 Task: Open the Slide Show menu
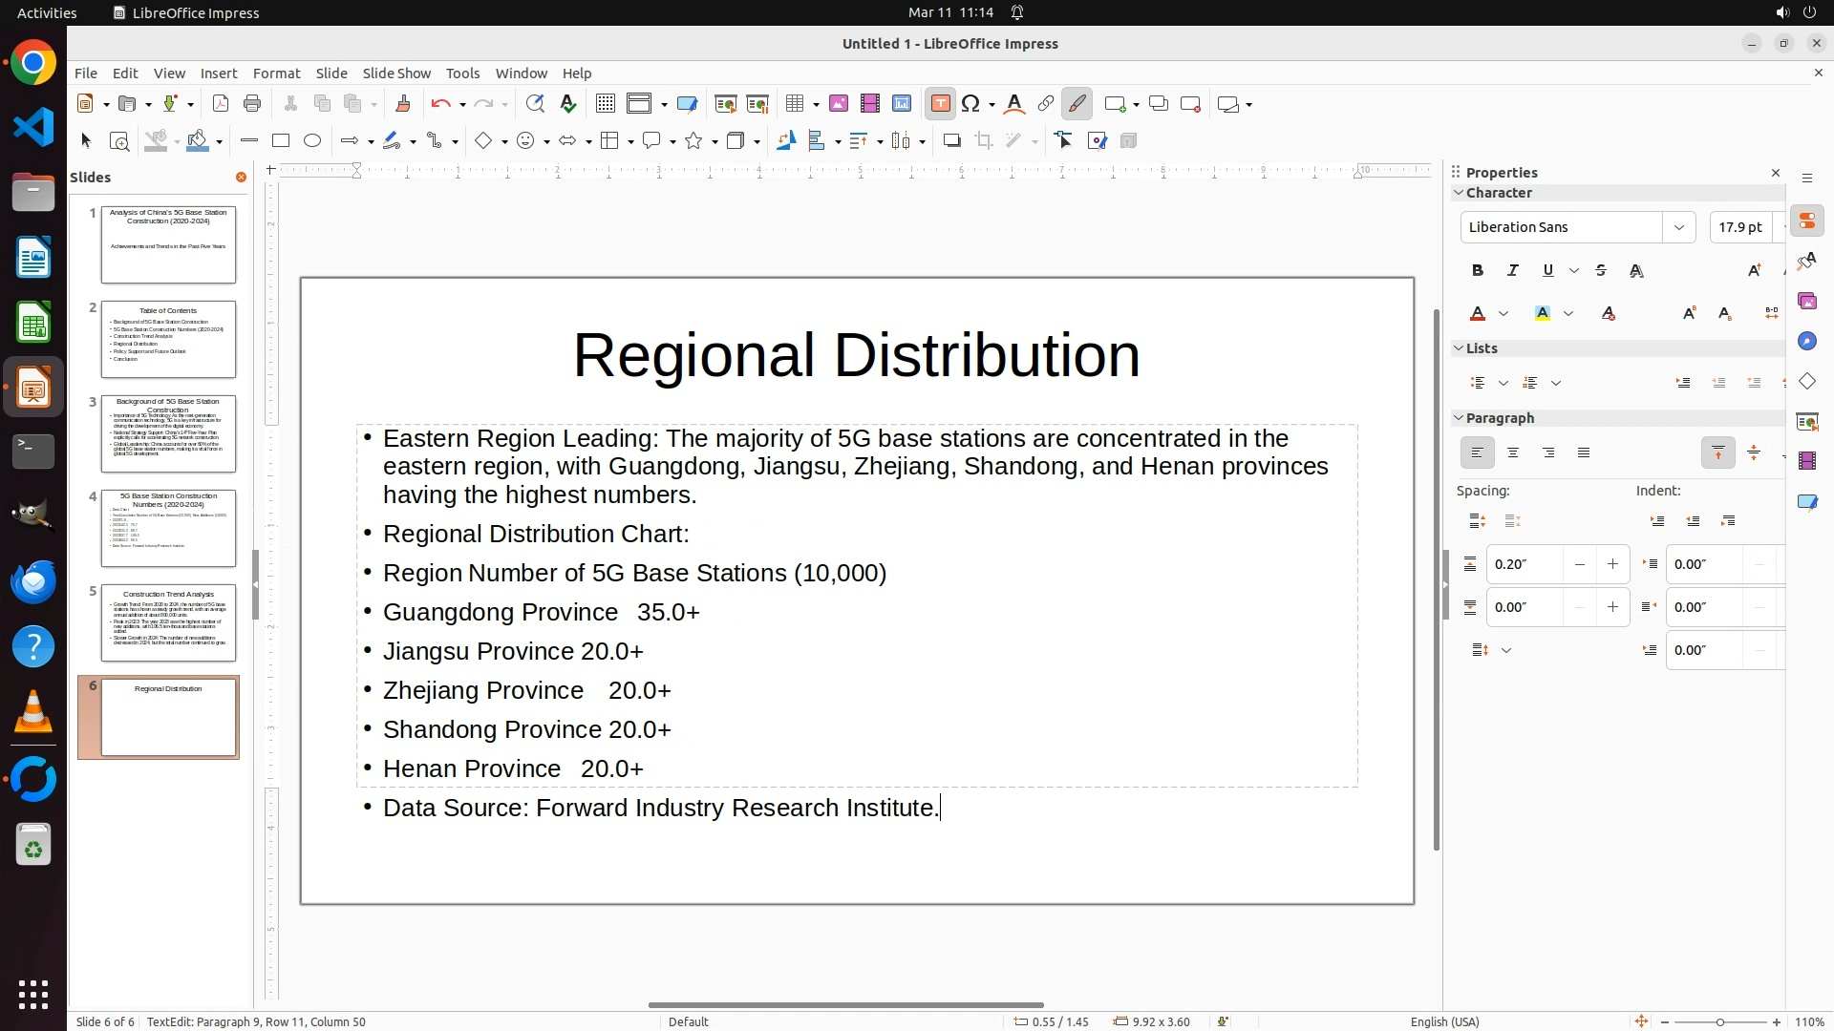(x=396, y=74)
